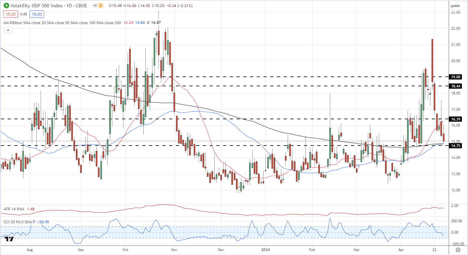The image size is (468, 255).
Task: Click the red 15.03 sell price button
Action: 11,14
